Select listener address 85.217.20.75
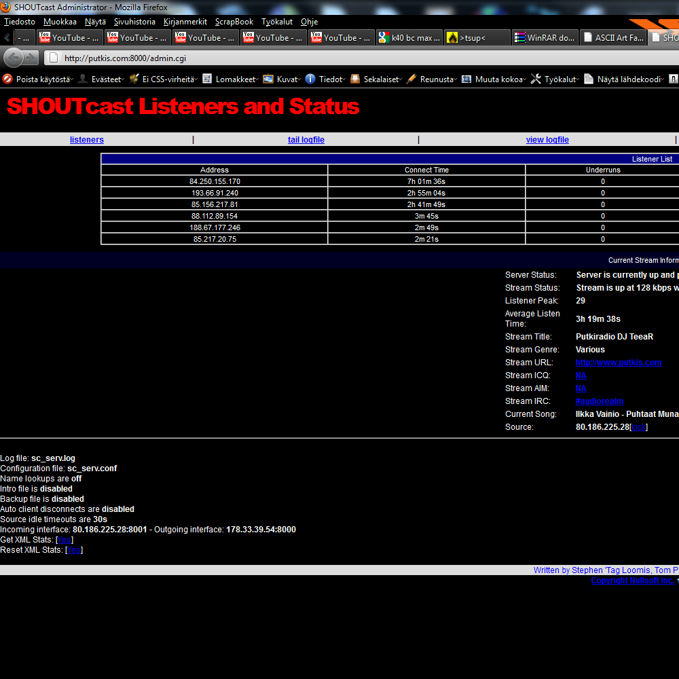Image resolution: width=679 pixels, height=679 pixels. click(215, 239)
